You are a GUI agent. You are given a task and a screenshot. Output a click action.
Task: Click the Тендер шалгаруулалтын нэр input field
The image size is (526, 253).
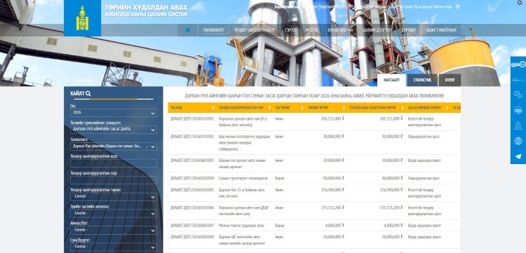point(114,180)
